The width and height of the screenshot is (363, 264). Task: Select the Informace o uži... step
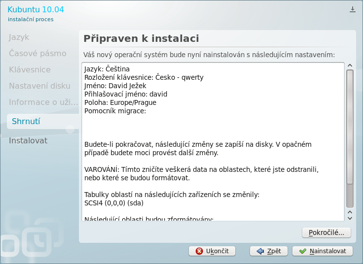pos(43,102)
